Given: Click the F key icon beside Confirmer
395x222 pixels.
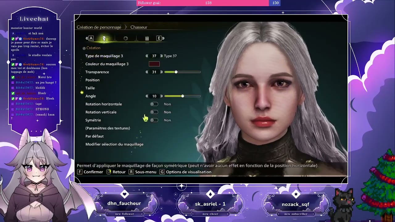Looking at the screenshot, I should (80, 172).
